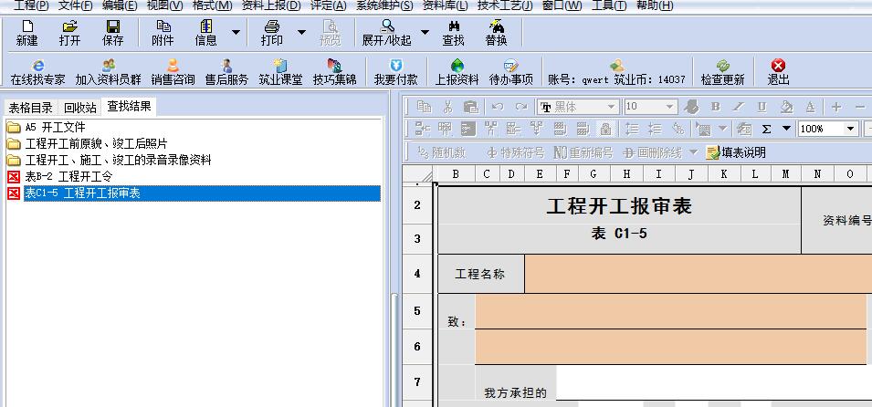Open the 附件 attachments tool
Screen dimensions: 872x407
coord(163,33)
